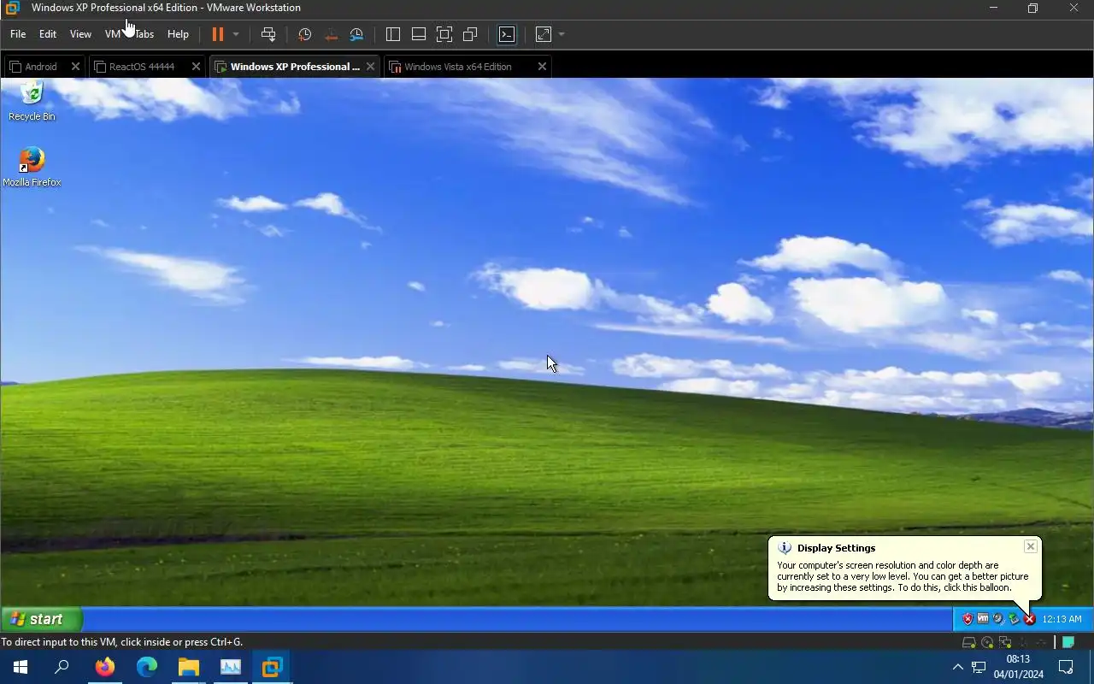Viewport: 1094px width, 684px height.
Task: Open the snapshot manager wrench-clock icon
Action: tap(356, 34)
